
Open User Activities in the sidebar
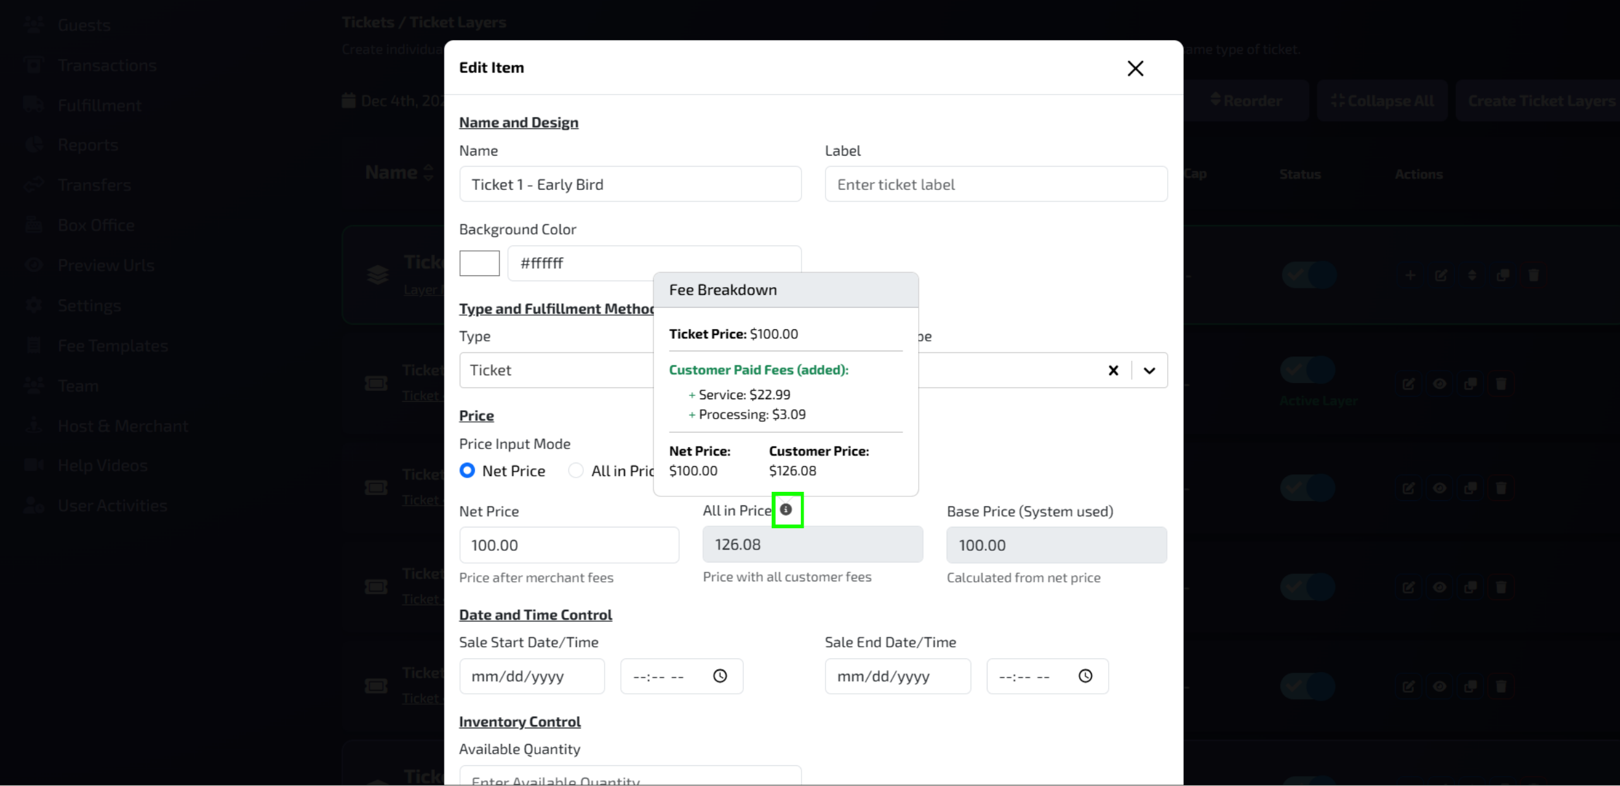coord(113,506)
